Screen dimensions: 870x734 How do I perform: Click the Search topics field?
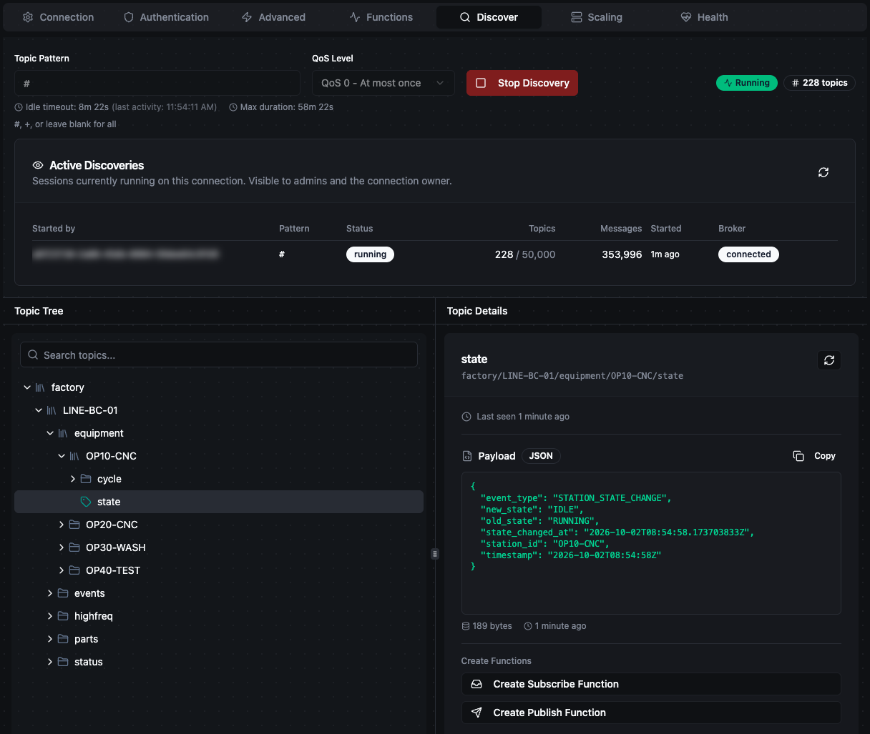click(x=219, y=355)
